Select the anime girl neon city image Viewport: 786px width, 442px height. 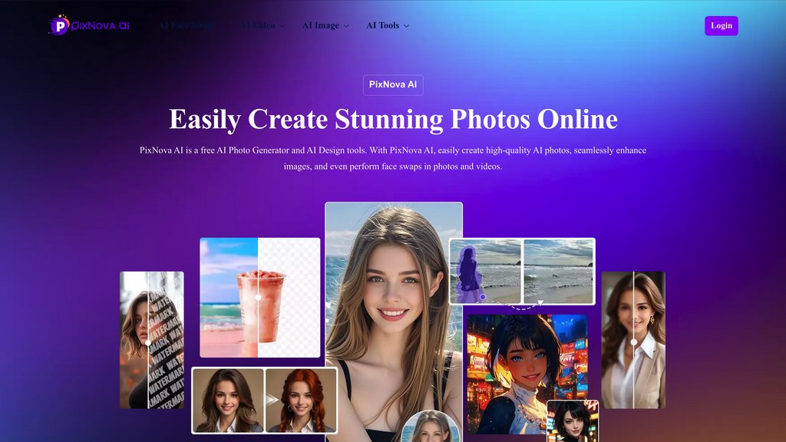pyautogui.click(x=527, y=368)
